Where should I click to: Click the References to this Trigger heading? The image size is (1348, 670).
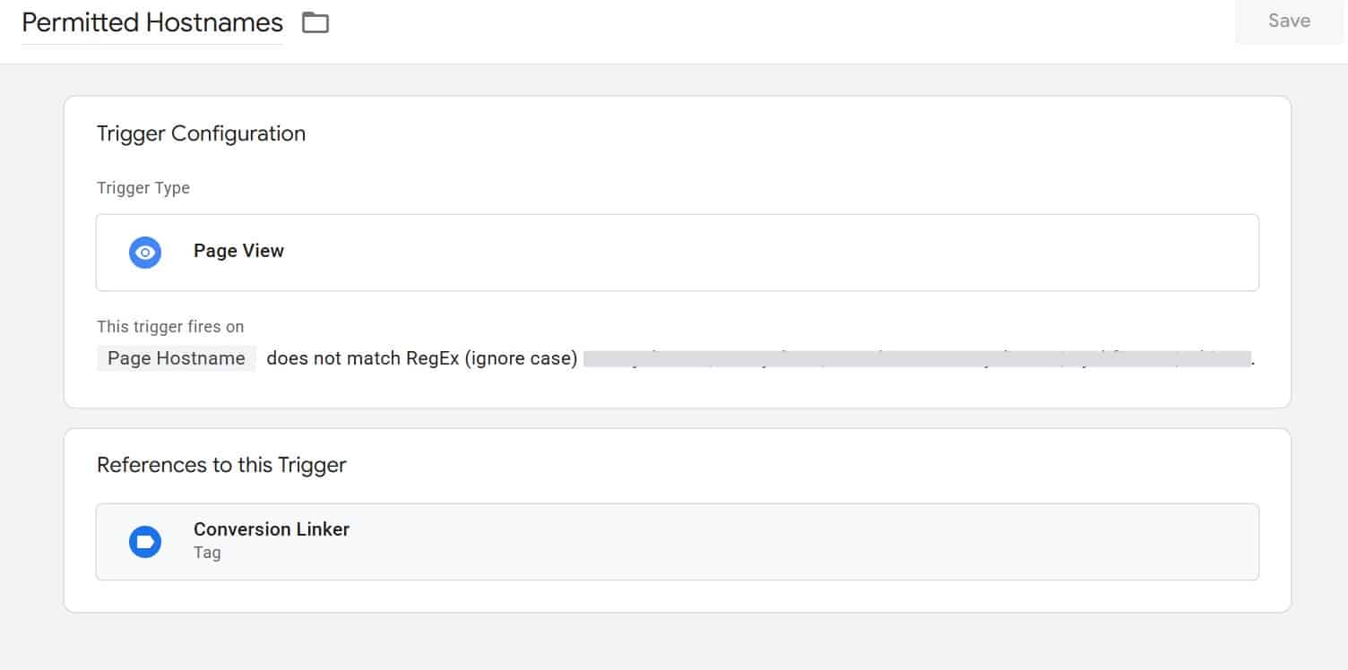tap(221, 465)
